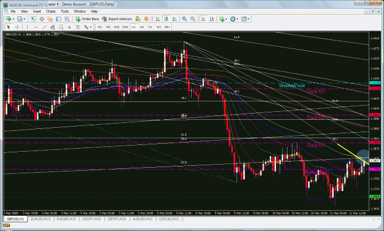Switch to GBPJPY,M30 chart tab
This screenshot has height=231, width=384.
(117, 219)
